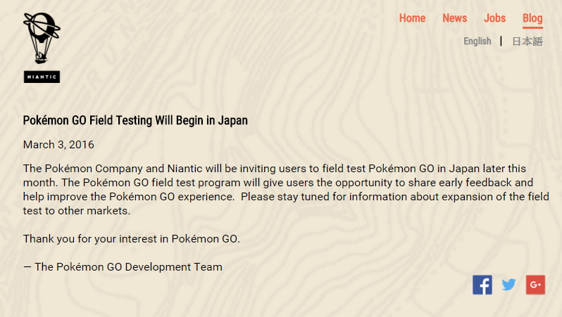Switch site language to English
The height and width of the screenshot is (317, 562).
(477, 41)
